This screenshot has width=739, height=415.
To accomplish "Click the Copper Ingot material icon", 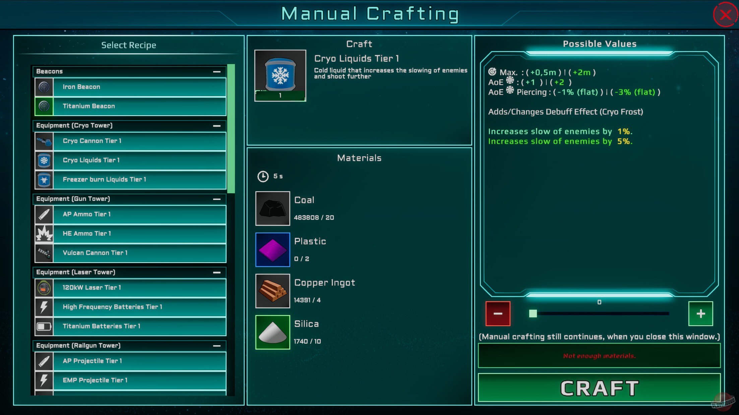I will click(272, 291).
